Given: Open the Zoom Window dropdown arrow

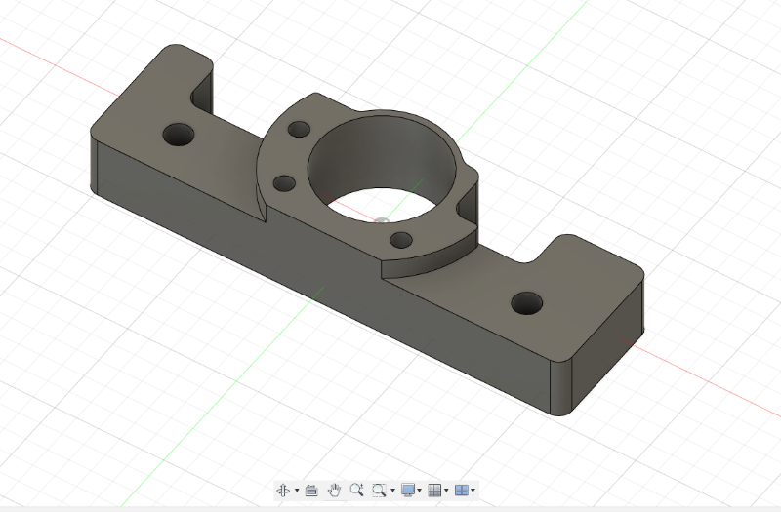Looking at the screenshot, I should coord(392,491).
